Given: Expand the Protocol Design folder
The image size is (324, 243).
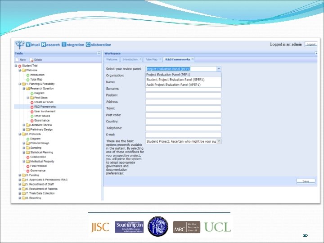Looking at the screenshot, I should pos(24,143).
